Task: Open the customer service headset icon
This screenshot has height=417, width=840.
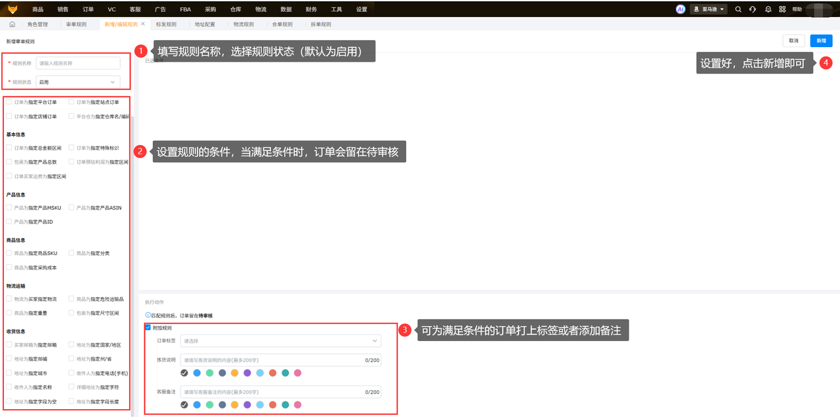Action: [753, 9]
